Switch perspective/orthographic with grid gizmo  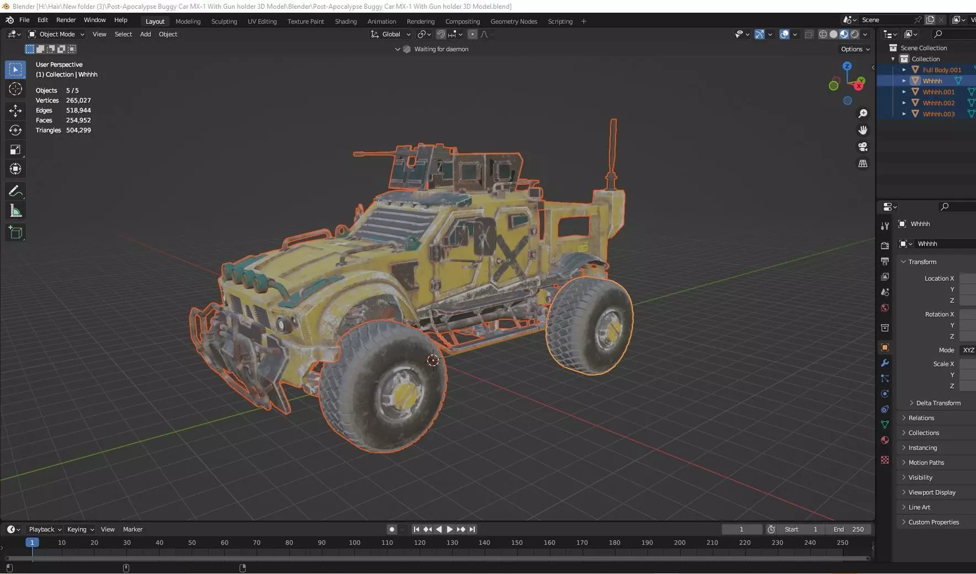862,163
